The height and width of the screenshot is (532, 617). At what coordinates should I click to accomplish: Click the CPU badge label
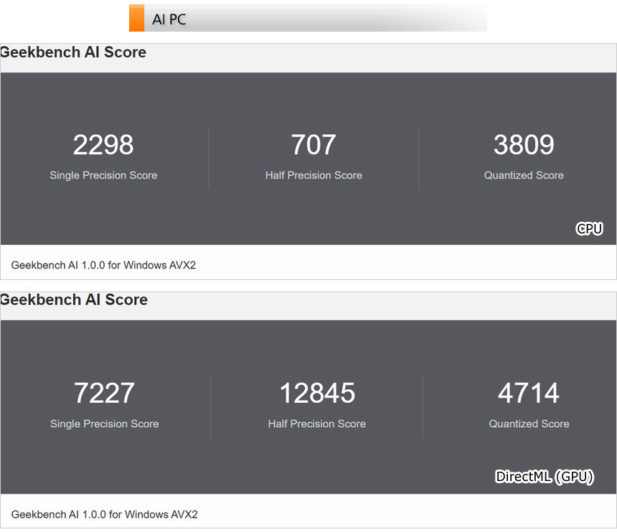tap(589, 229)
